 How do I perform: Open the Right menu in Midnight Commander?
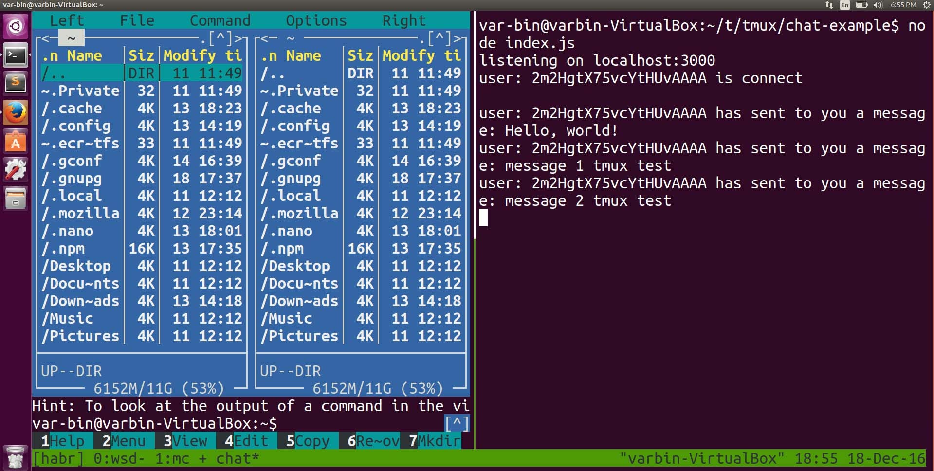click(x=404, y=20)
